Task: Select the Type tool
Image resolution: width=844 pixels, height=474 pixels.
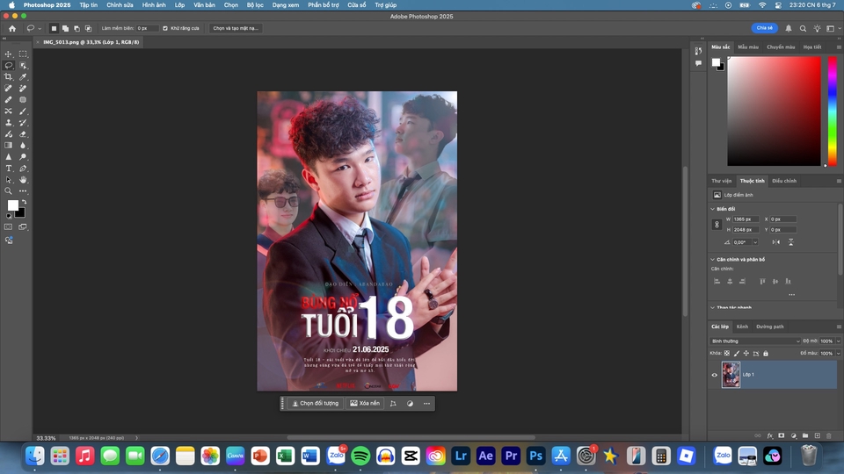Action: point(9,169)
